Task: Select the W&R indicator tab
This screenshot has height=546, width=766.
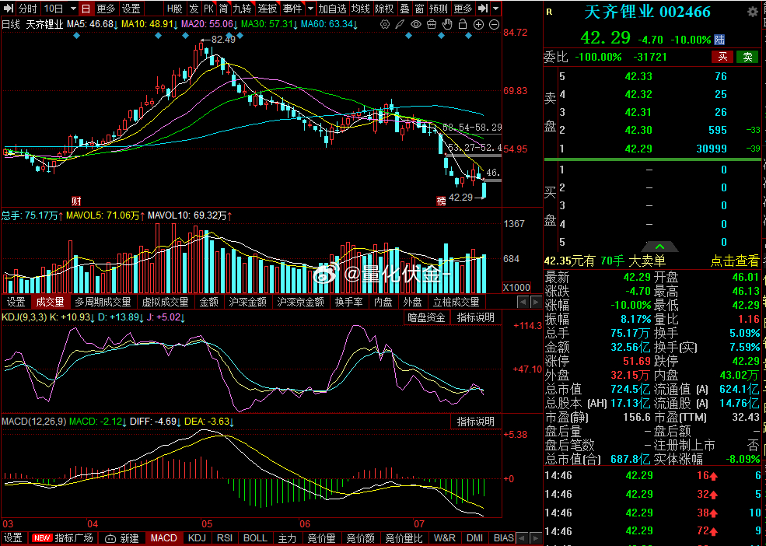Action: (444, 538)
